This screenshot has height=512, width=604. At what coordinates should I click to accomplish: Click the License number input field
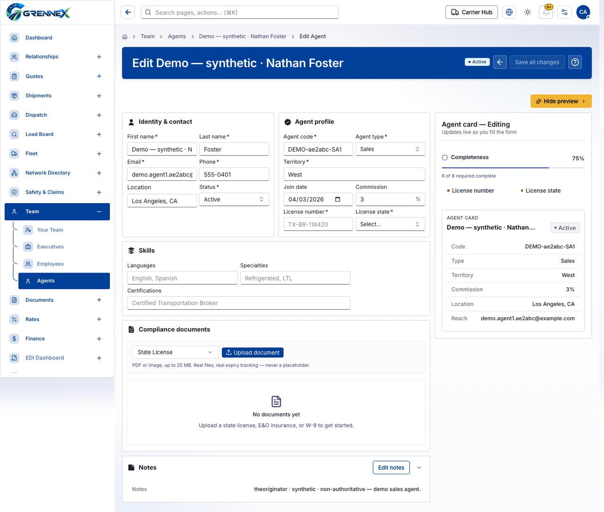point(318,224)
